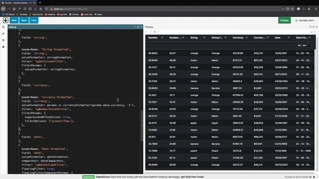Click the GitHub icon in footer
This screenshot has width=319, height=179.
(311, 177)
